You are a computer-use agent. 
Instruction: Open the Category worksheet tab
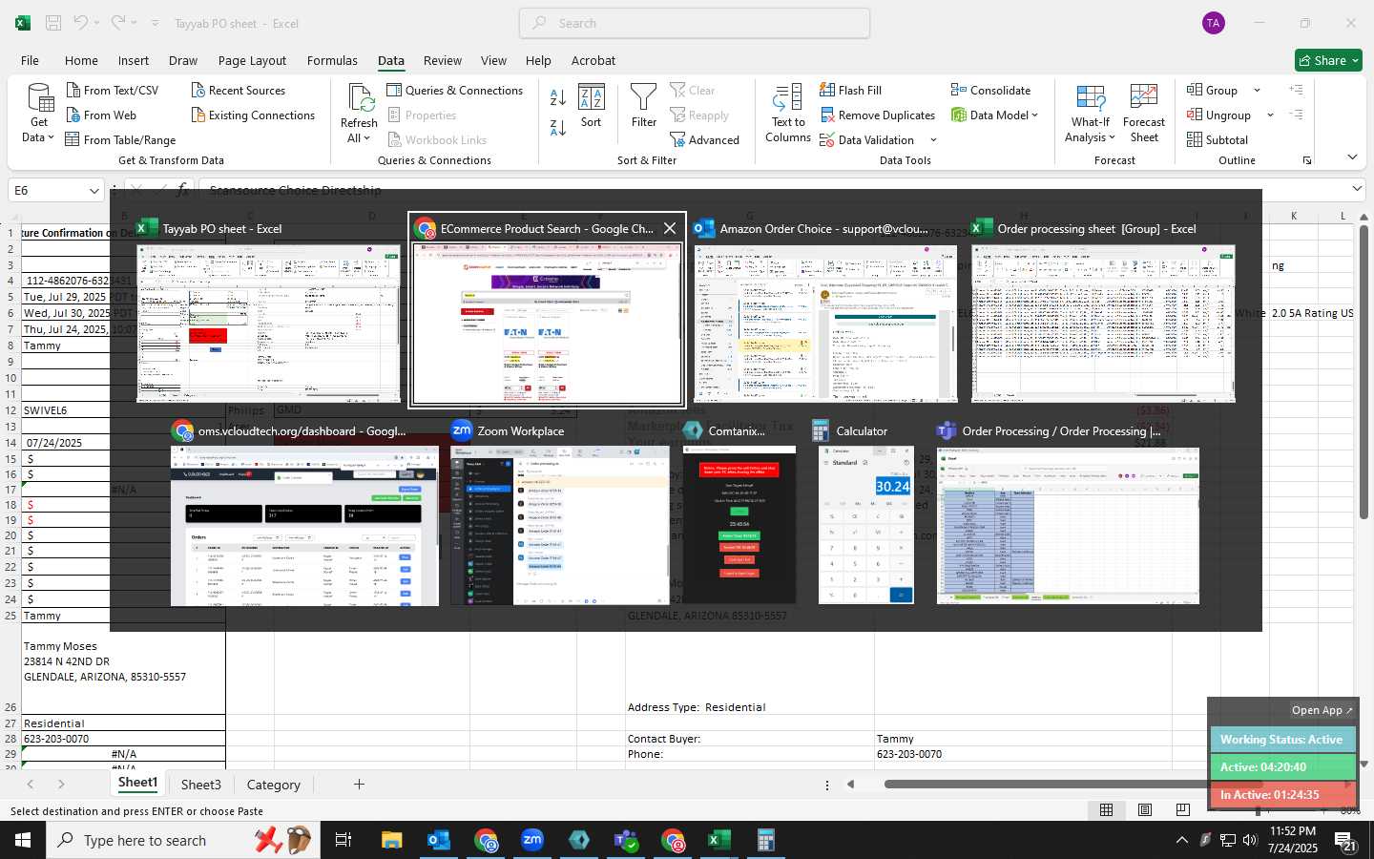[x=273, y=785]
